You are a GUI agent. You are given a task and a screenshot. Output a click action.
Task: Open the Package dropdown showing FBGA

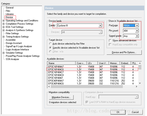tap(131, 25)
